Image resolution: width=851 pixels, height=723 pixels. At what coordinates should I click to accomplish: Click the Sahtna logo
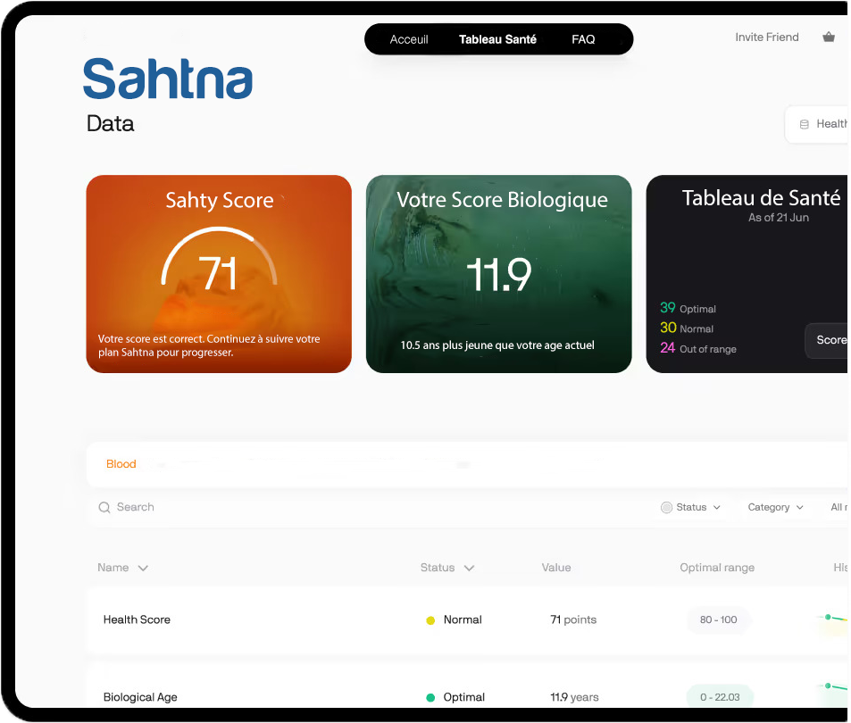tap(168, 79)
